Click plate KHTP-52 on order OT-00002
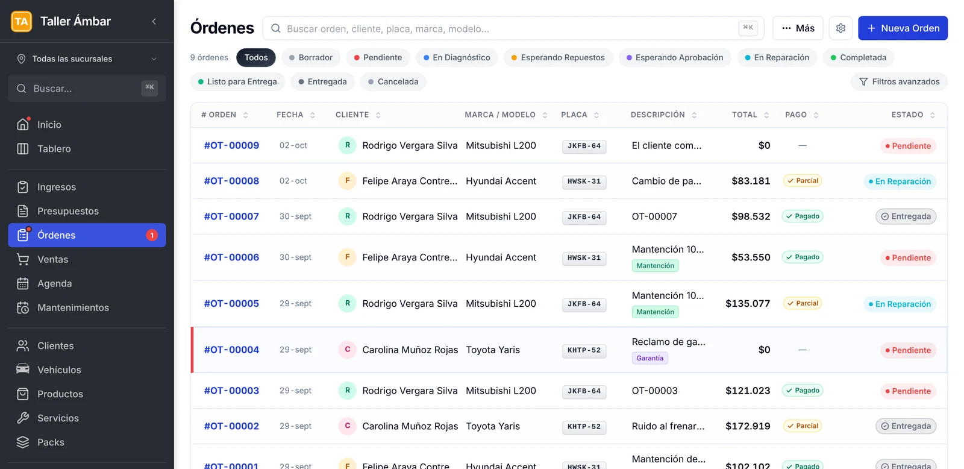 (584, 426)
